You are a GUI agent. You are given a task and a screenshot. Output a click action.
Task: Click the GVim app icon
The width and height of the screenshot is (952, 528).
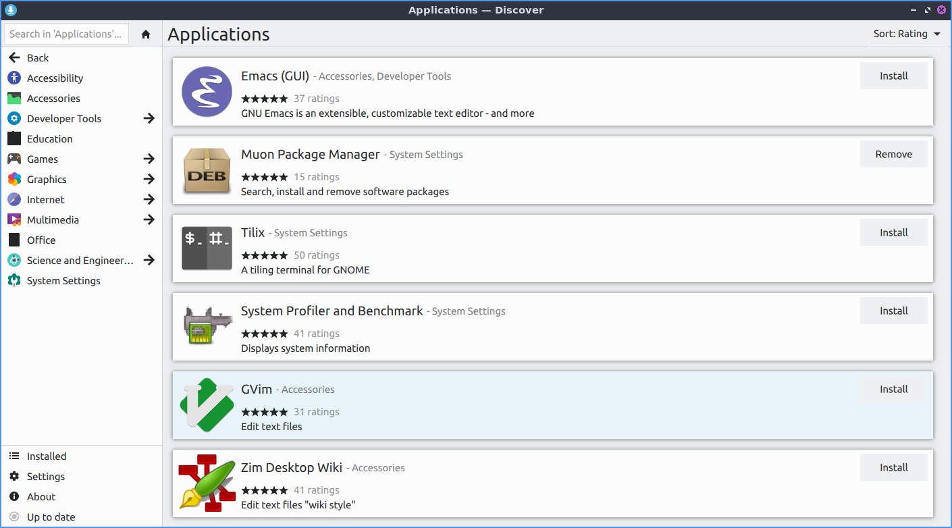(207, 404)
